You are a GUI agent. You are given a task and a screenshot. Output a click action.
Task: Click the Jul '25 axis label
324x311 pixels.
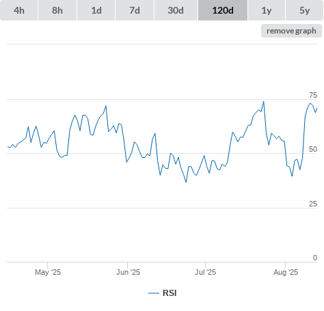(x=205, y=272)
